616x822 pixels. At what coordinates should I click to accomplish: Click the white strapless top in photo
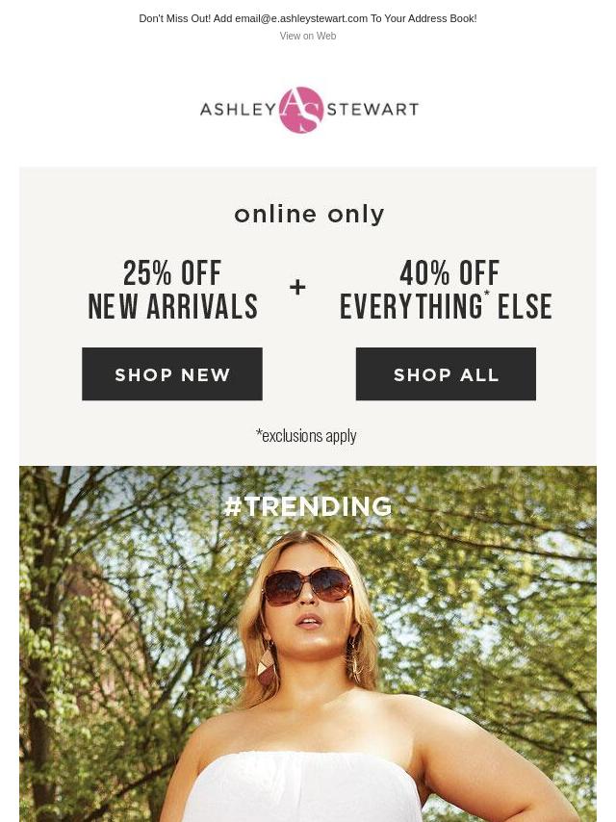click(304, 787)
